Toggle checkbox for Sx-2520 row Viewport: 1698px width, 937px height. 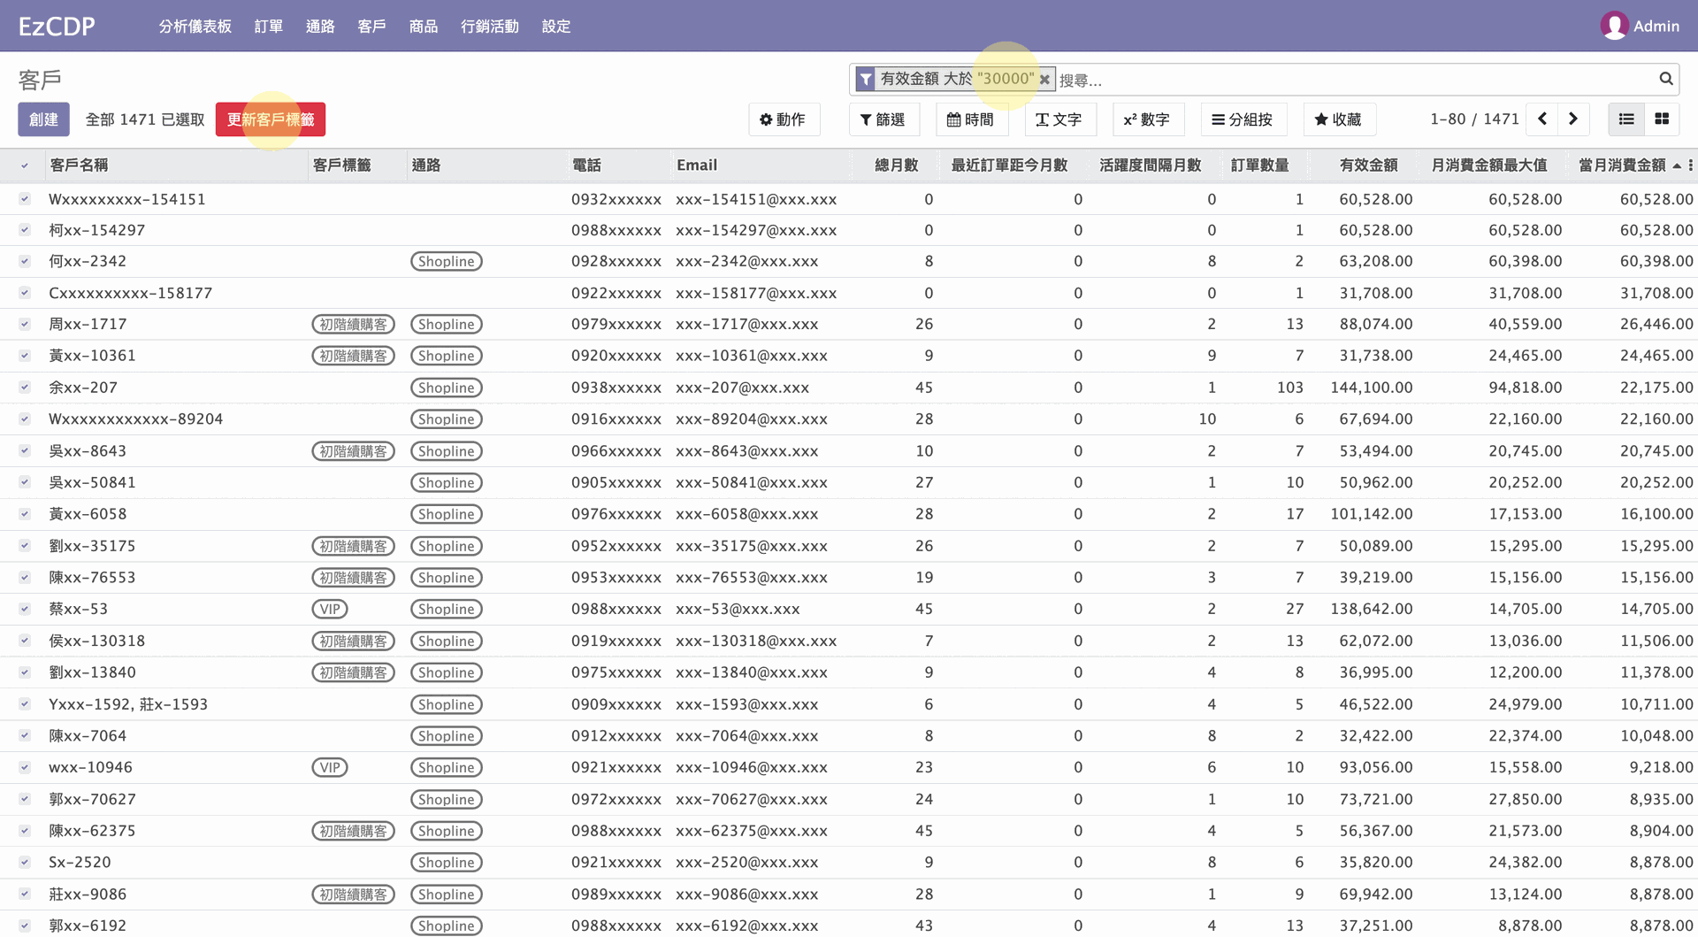(25, 862)
